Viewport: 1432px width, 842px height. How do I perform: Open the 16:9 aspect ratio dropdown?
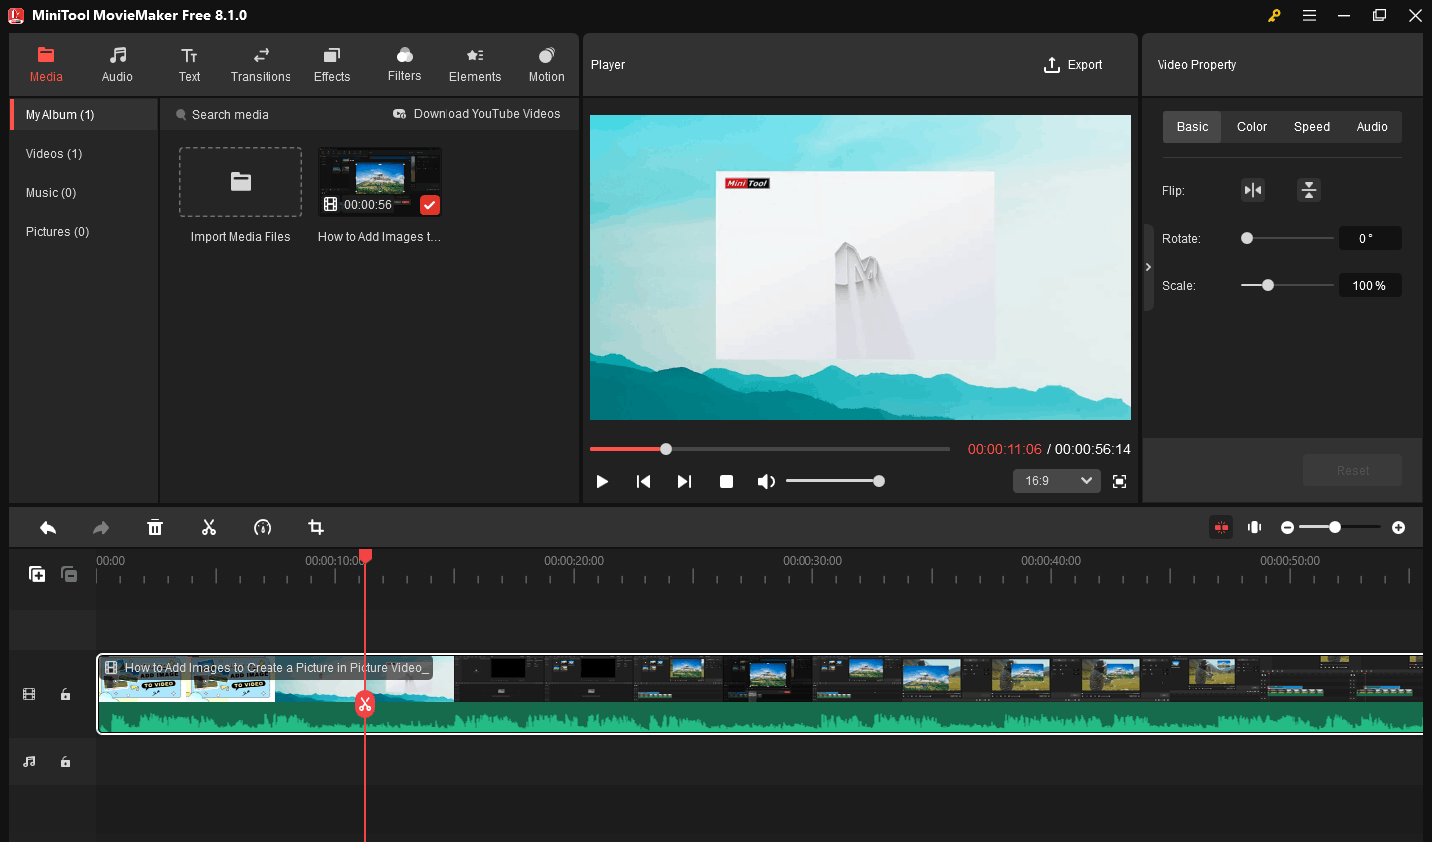click(1057, 481)
